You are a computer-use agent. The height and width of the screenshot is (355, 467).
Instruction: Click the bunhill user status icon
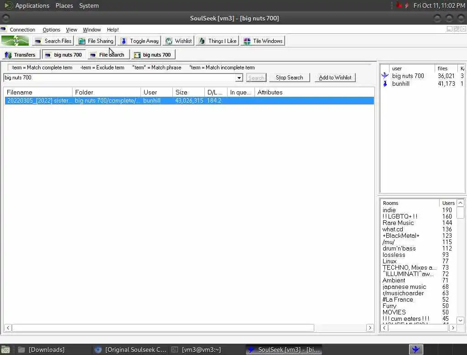point(385,84)
